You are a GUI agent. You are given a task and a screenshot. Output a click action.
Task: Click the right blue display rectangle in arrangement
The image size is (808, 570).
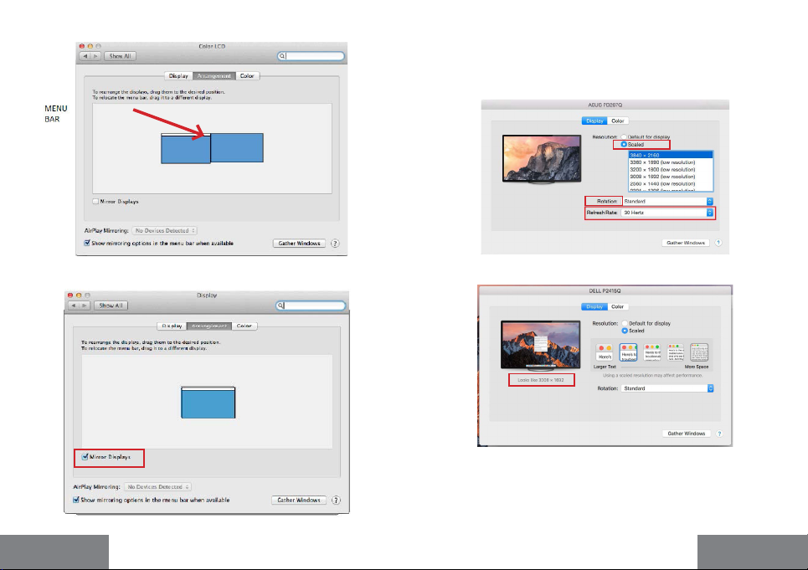click(238, 147)
